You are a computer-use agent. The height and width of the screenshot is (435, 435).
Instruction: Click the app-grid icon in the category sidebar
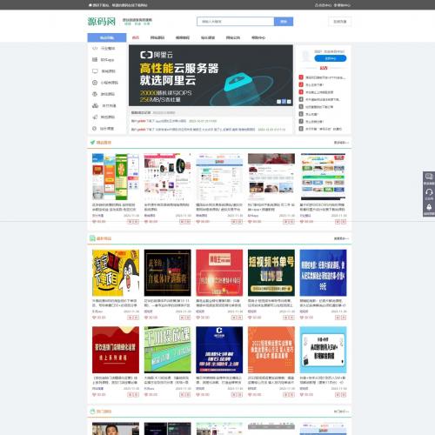tap(95, 59)
